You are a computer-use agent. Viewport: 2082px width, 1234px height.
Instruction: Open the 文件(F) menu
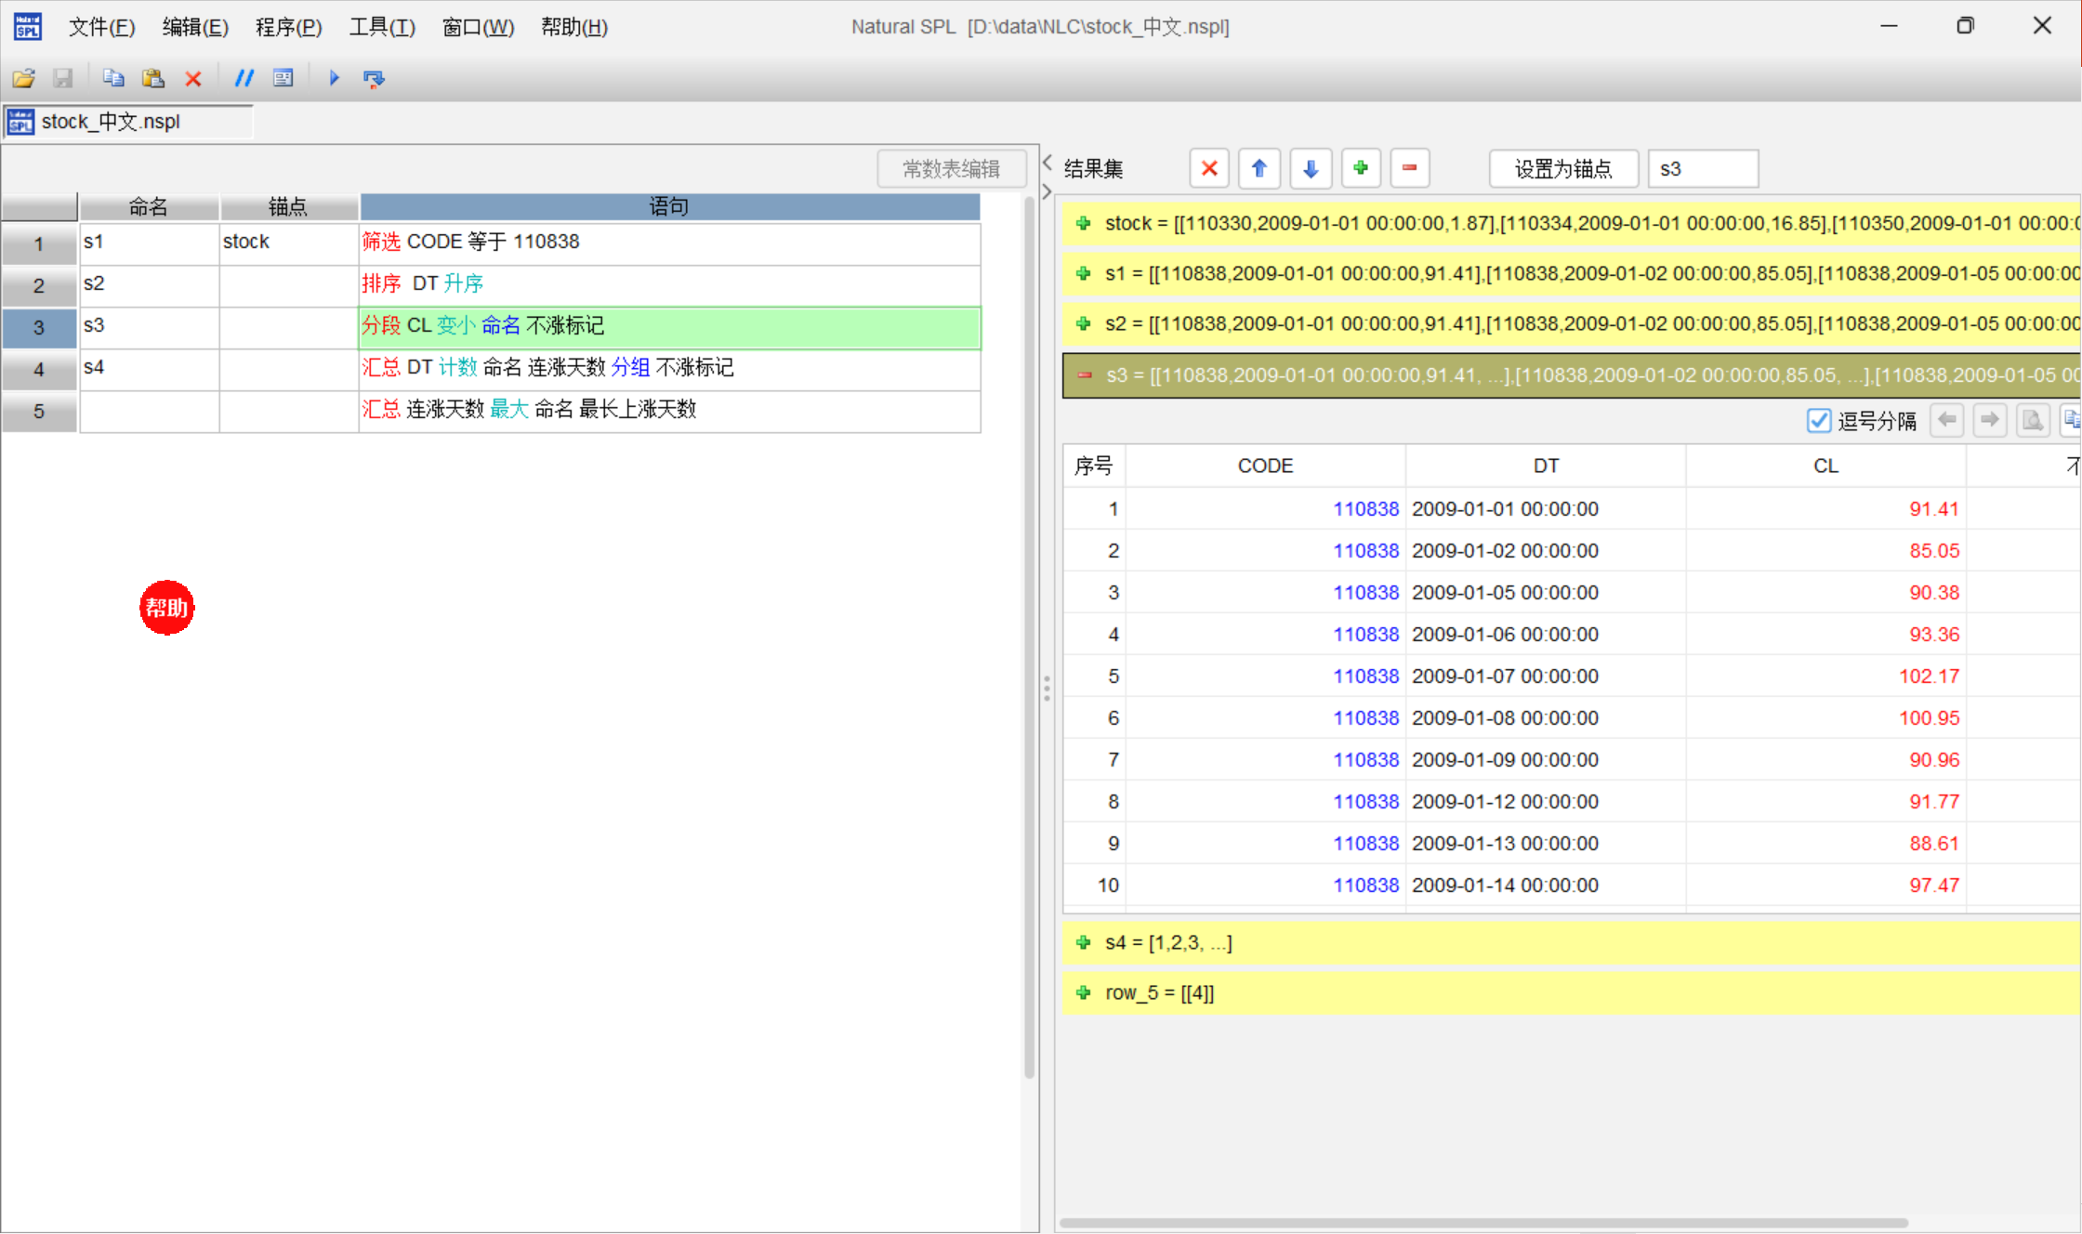101,27
